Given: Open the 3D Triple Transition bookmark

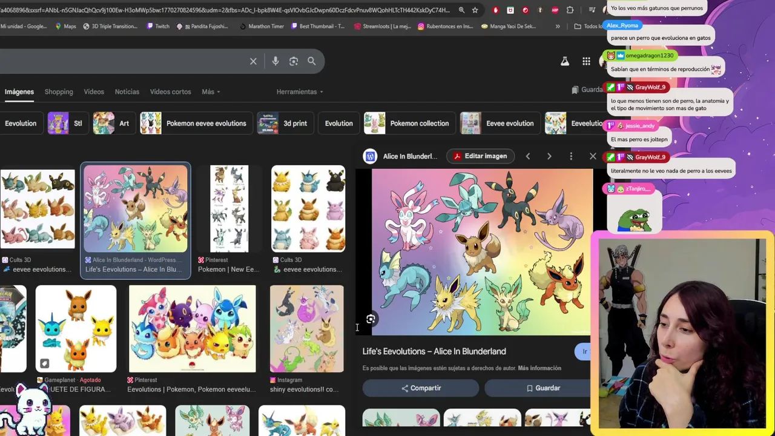Looking at the screenshot, I should coord(110,27).
